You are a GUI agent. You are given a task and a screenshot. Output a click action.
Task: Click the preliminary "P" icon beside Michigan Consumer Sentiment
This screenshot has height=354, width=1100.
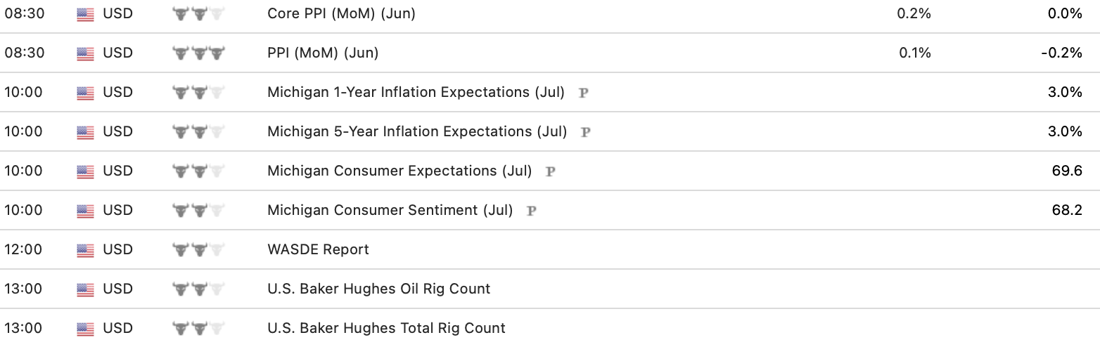532,210
